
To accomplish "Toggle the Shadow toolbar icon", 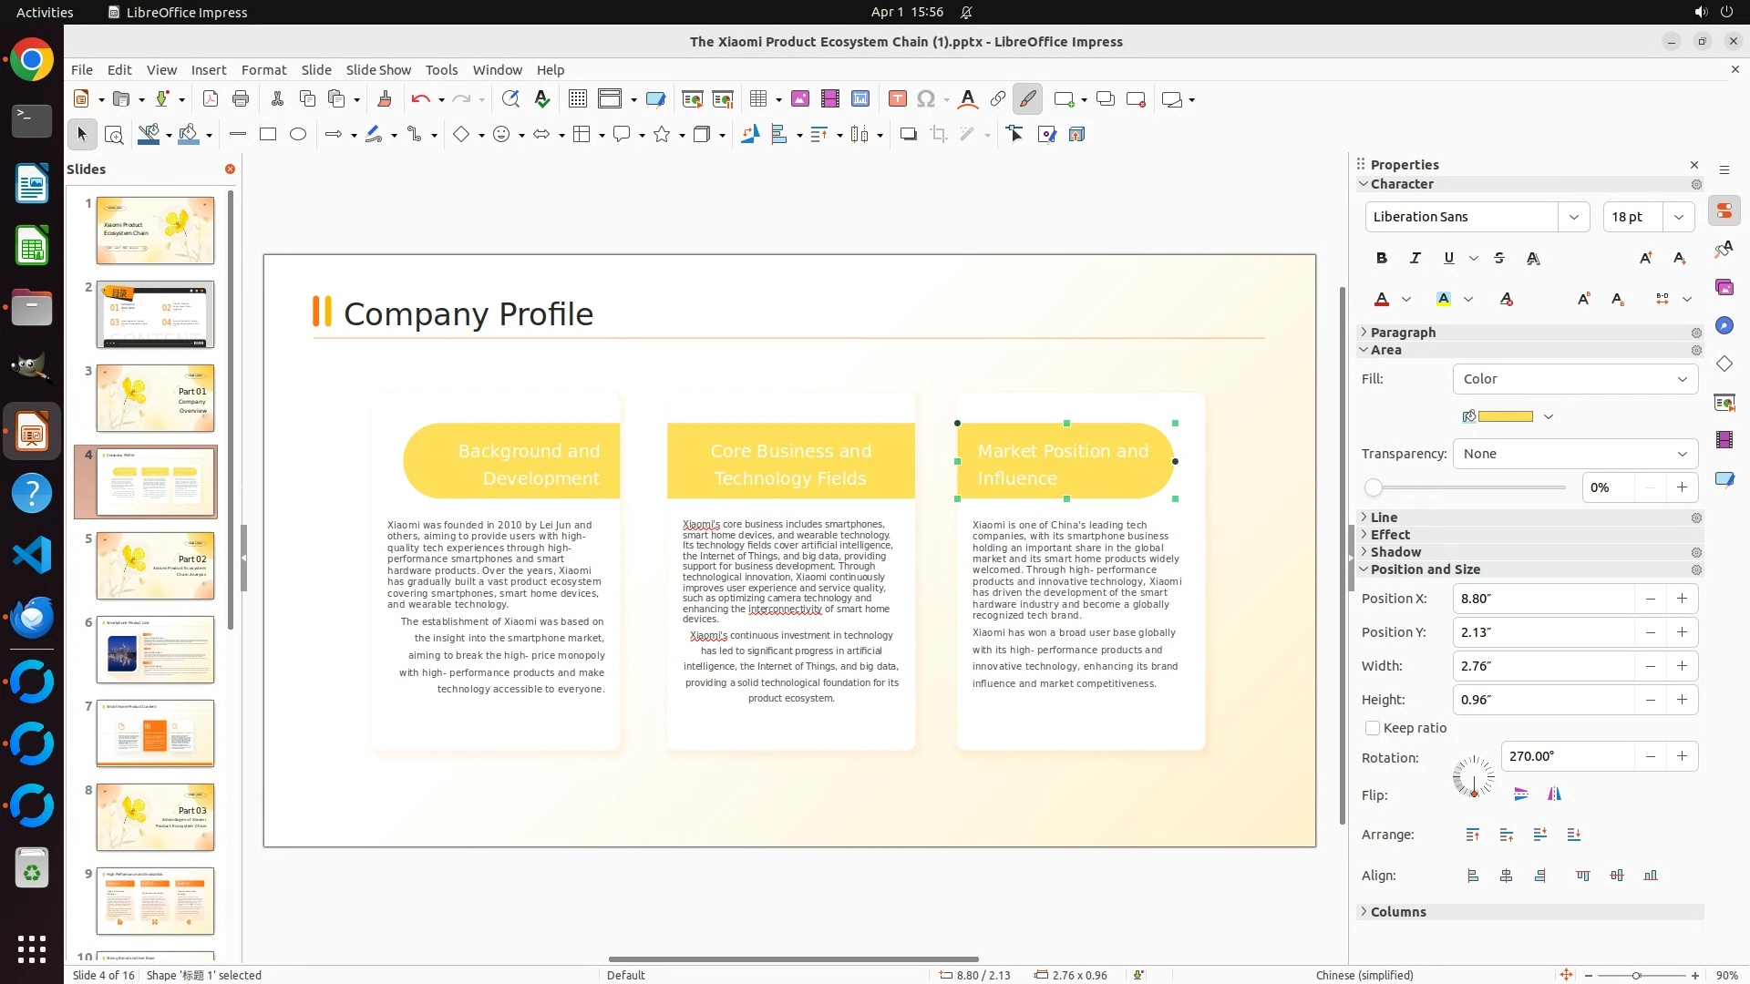I will [908, 135].
